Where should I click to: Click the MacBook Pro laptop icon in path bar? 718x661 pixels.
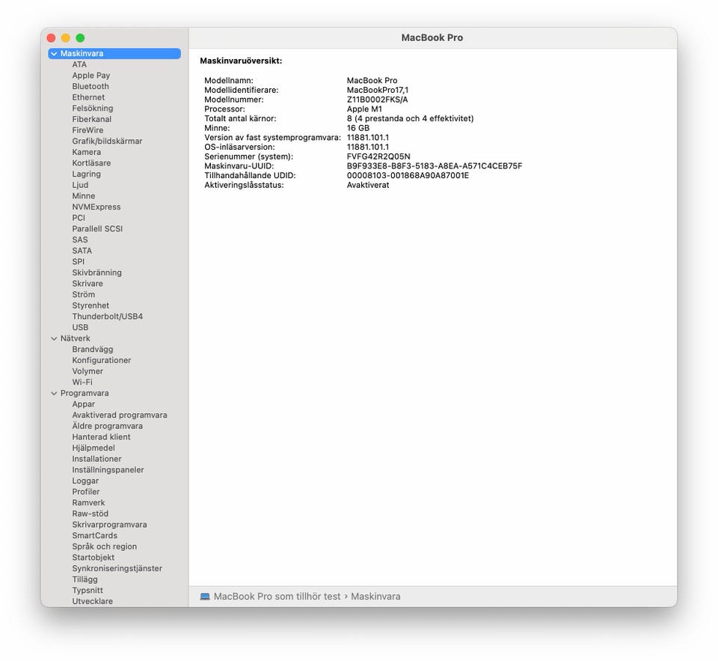[205, 597]
